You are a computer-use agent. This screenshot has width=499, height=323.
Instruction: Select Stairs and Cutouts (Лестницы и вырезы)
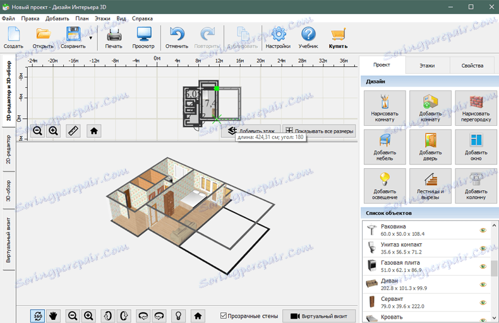(430, 185)
